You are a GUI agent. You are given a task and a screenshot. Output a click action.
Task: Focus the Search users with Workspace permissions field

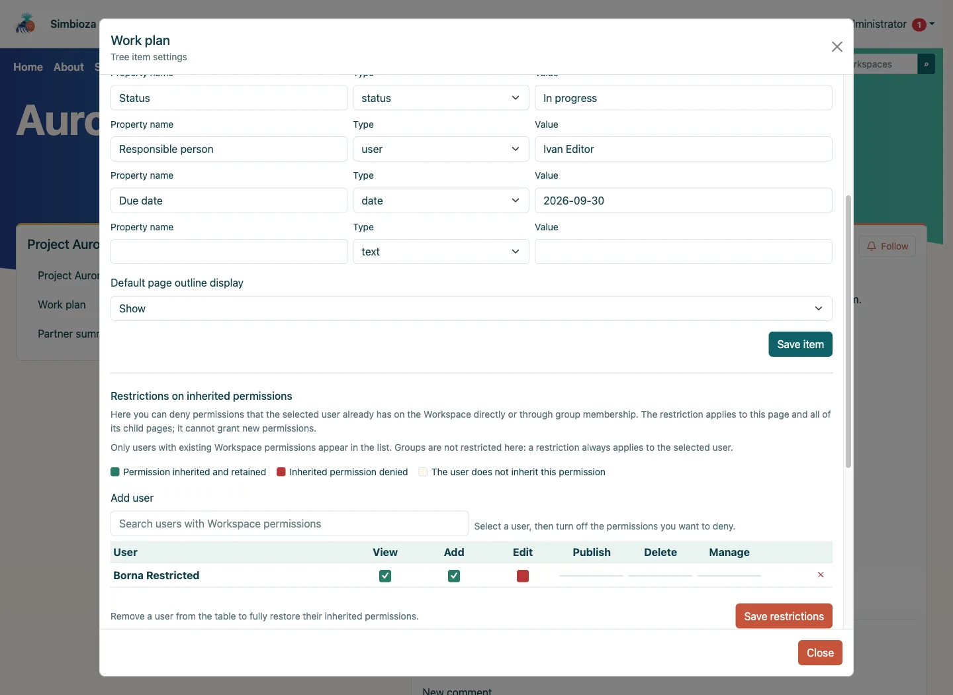click(289, 524)
